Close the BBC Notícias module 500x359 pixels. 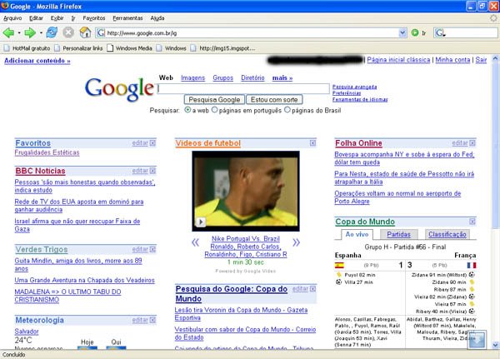coord(152,171)
